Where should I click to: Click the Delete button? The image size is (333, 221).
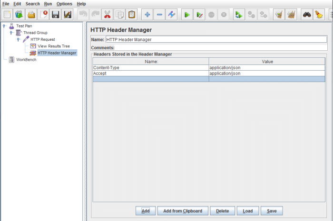pos(223,211)
